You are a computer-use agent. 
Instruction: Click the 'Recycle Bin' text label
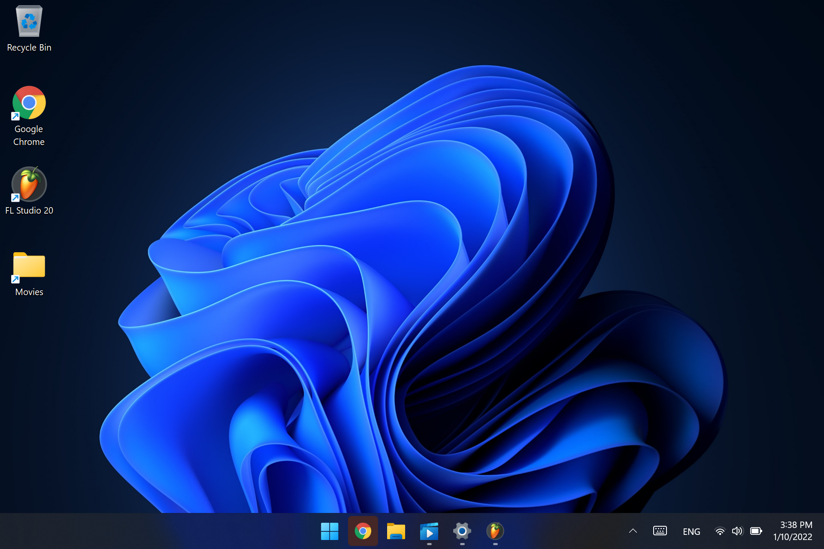pos(29,48)
